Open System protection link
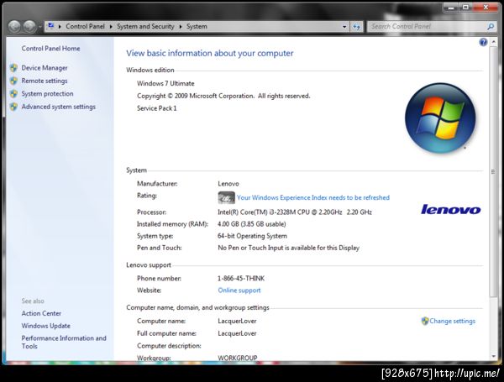The height and width of the screenshot is (382, 504). (47, 94)
